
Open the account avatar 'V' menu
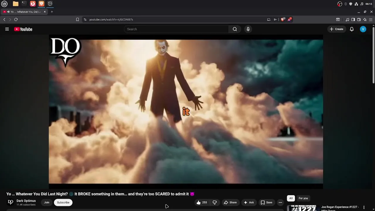pos(363,29)
